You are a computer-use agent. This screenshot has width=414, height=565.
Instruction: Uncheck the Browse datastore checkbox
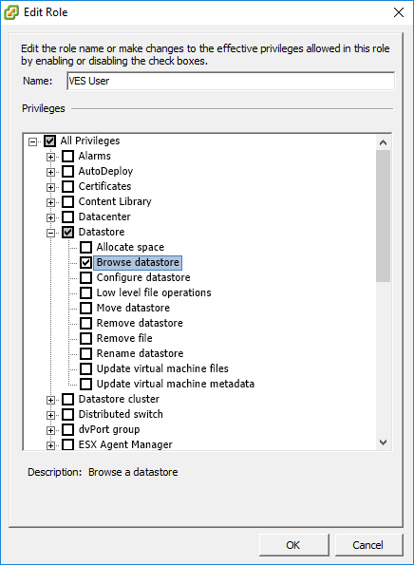85,262
